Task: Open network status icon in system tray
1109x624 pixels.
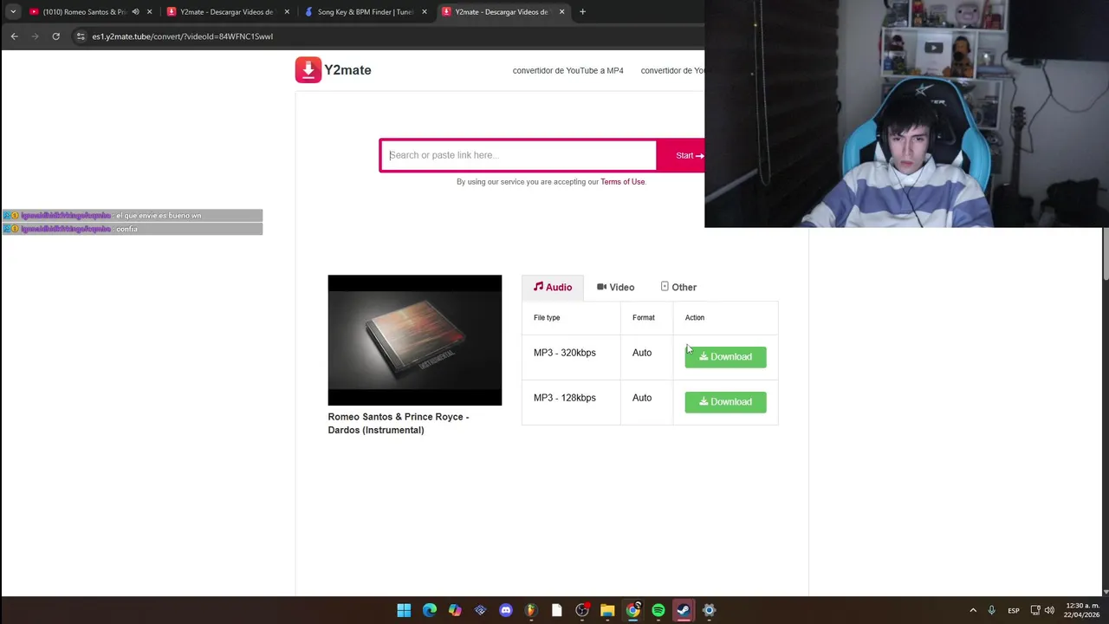Action: click(x=1034, y=610)
